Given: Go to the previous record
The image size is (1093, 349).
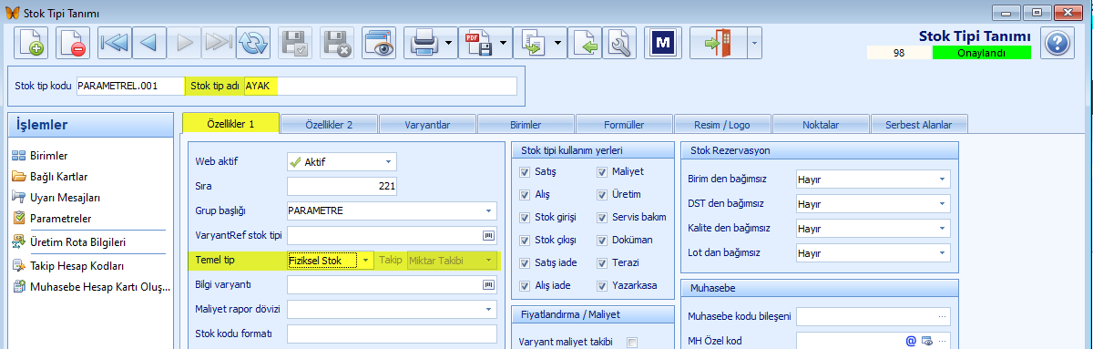Looking at the screenshot, I should (149, 43).
